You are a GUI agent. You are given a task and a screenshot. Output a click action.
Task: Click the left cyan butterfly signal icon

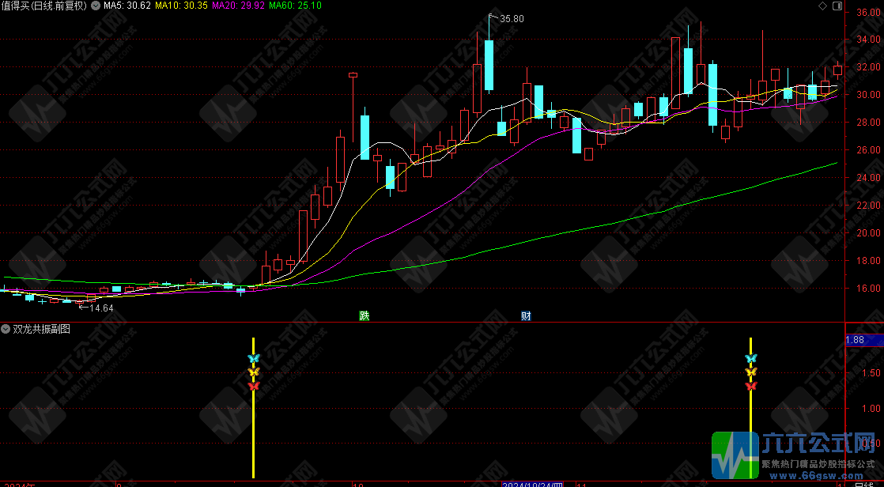(253, 359)
